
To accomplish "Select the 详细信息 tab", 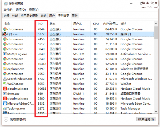I will point(63,15).
